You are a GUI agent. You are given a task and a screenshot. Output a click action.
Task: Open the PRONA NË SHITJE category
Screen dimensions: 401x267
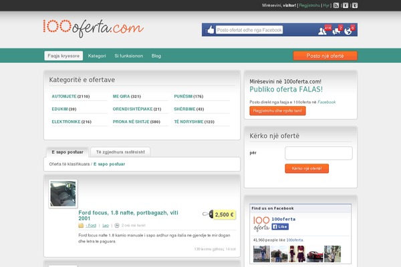131,121
